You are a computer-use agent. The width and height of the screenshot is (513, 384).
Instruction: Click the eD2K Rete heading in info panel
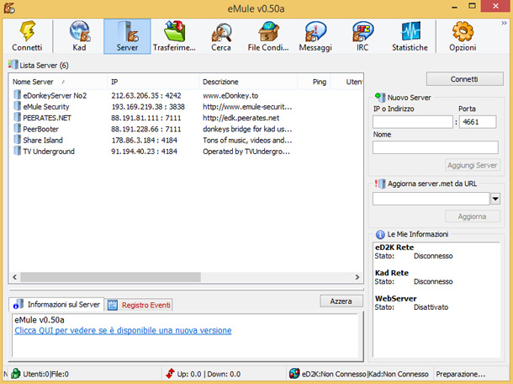(x=394, y=247)
